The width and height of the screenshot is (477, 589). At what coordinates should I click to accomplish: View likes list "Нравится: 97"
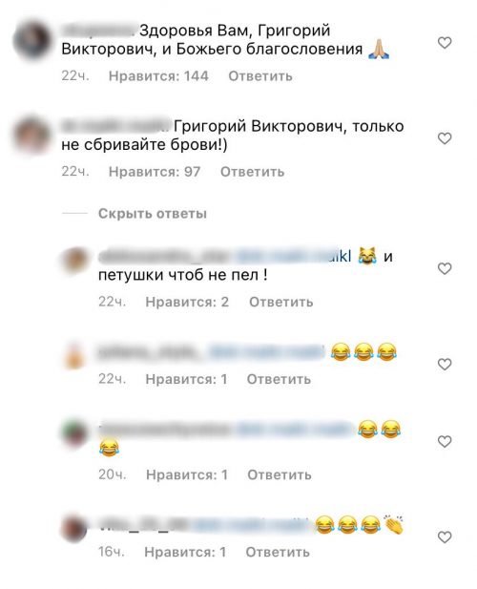click(155, 172)
